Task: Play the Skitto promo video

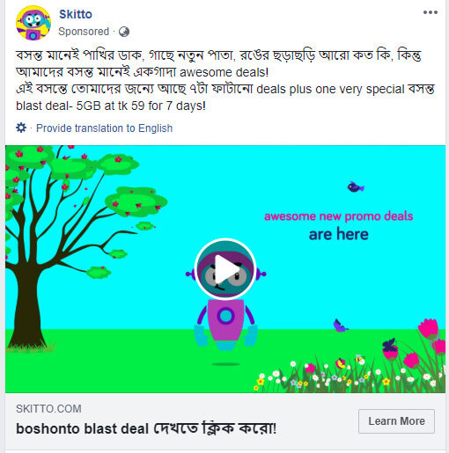Action: tap(225, 269)
